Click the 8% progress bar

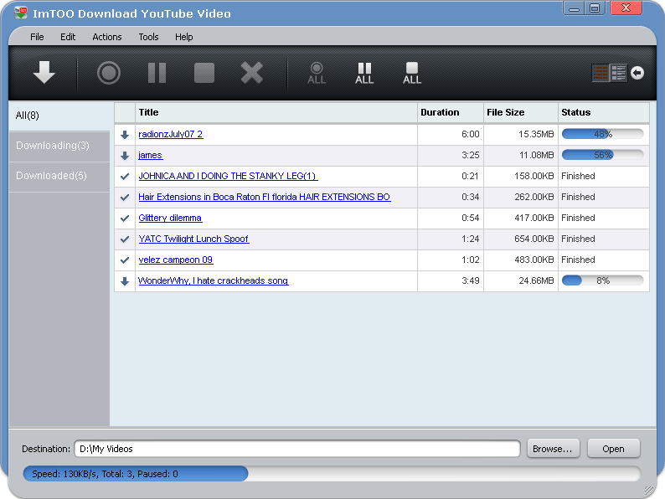click(x=603, y=280)
